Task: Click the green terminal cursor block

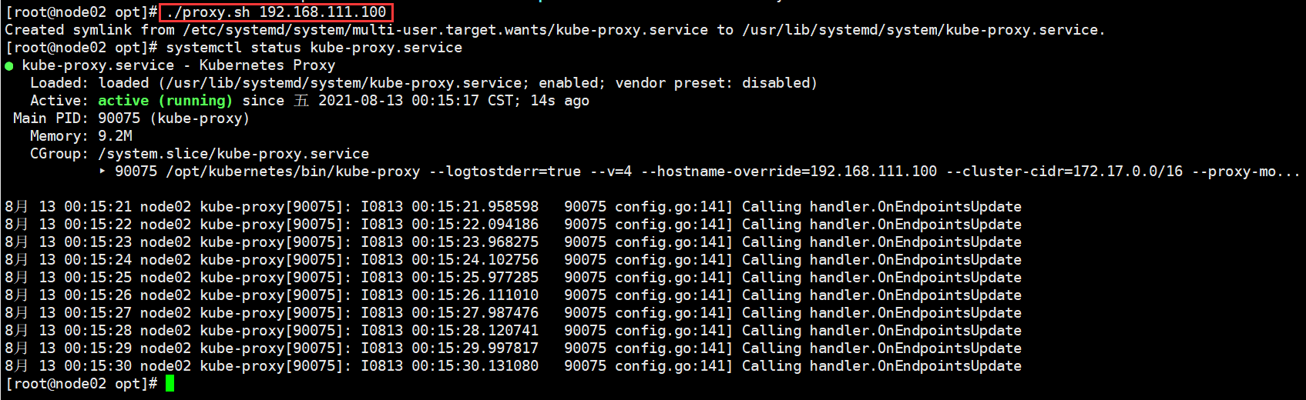Action: (170, 383)
